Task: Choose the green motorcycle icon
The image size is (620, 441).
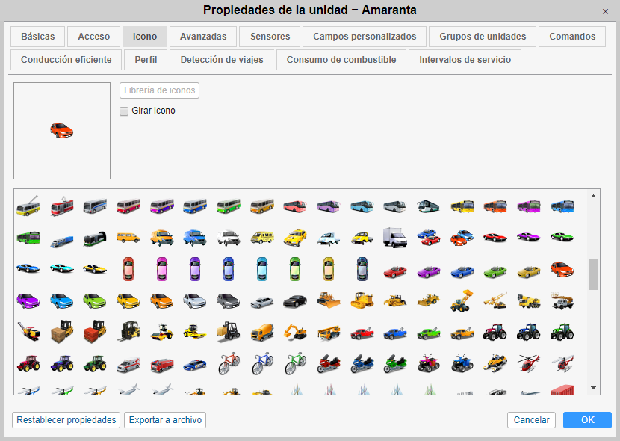Action: pos(395,363)
